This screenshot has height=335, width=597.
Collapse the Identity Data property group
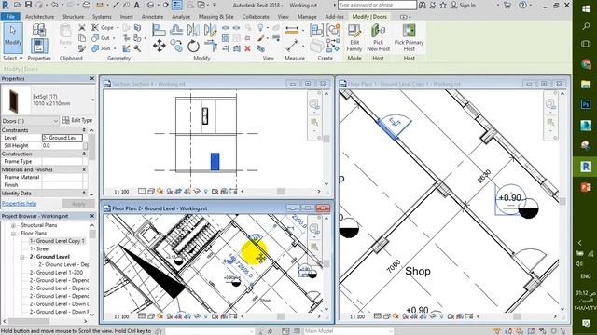[84, 193]
